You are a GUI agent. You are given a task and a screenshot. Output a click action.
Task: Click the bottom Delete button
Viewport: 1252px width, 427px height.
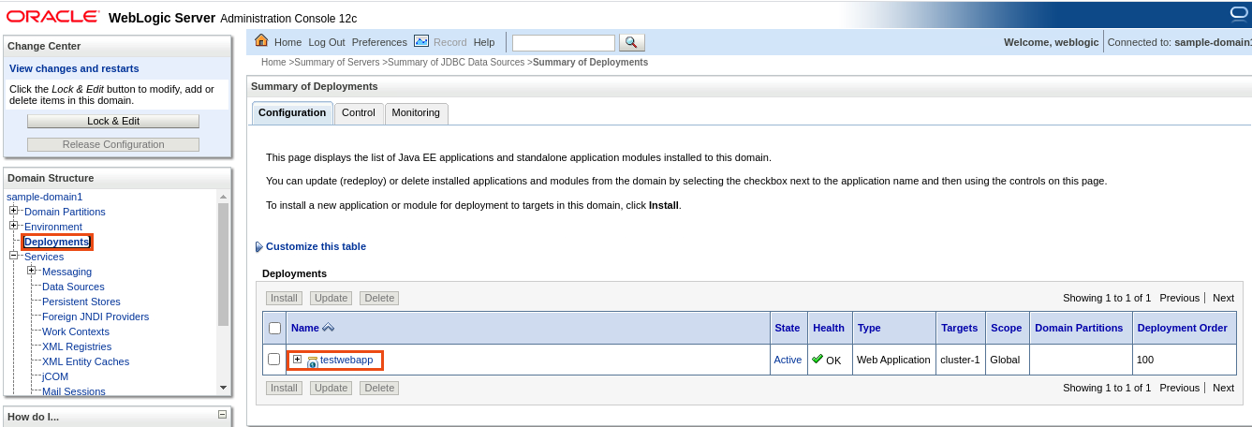click(x=379, y=388)
